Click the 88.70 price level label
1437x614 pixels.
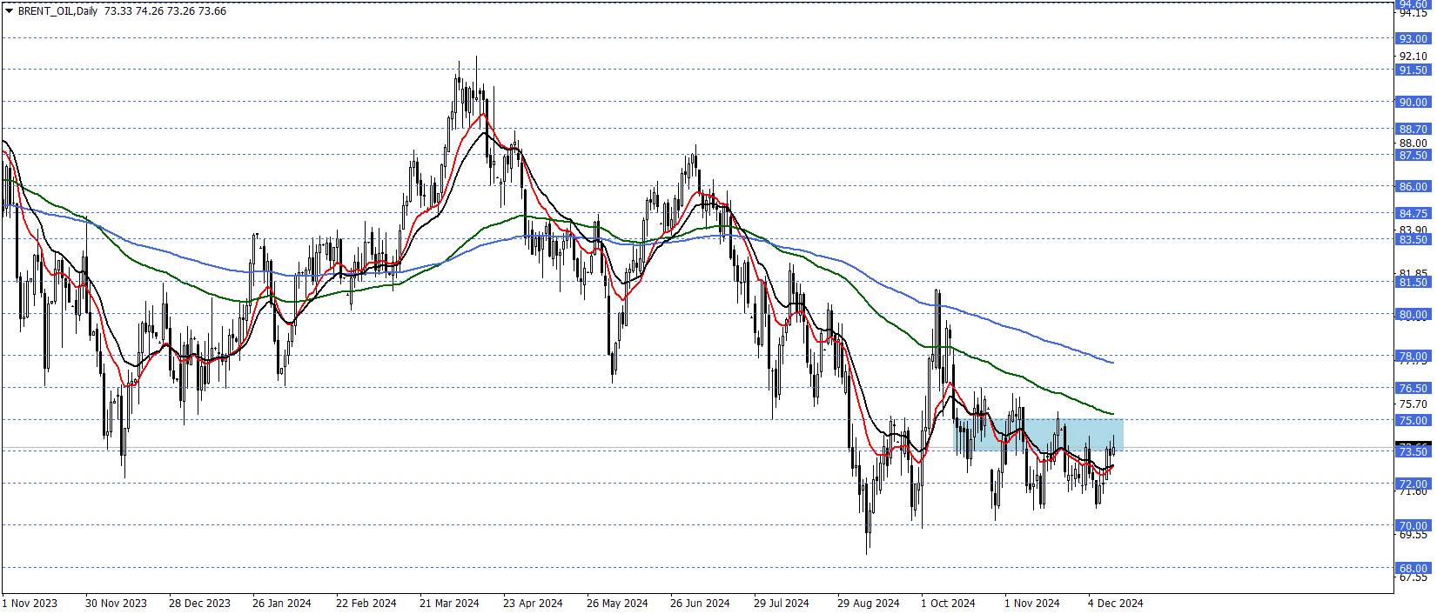point(1413,129)
